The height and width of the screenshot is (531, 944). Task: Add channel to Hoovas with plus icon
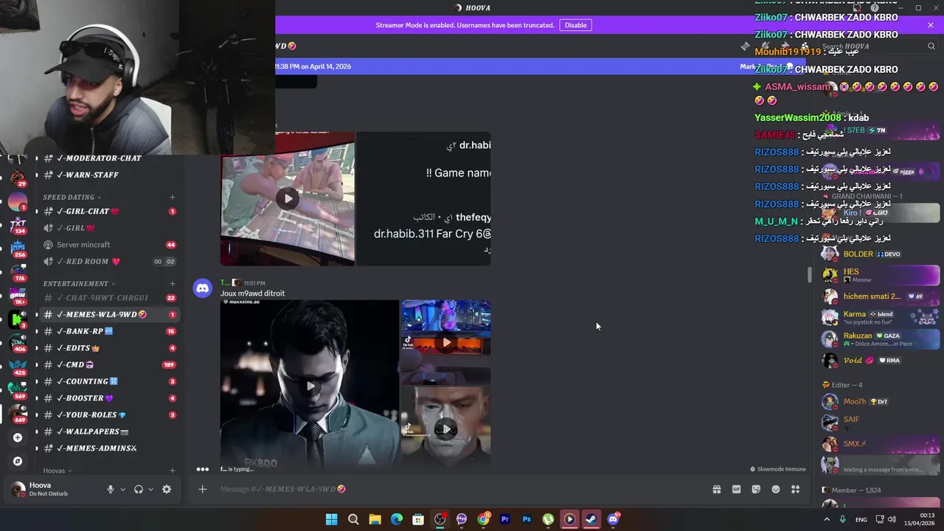pyautogui.click(x=172, y=471)
